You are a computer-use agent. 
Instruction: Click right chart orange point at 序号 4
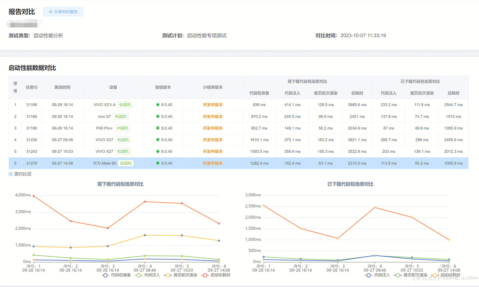coord(375,208)
